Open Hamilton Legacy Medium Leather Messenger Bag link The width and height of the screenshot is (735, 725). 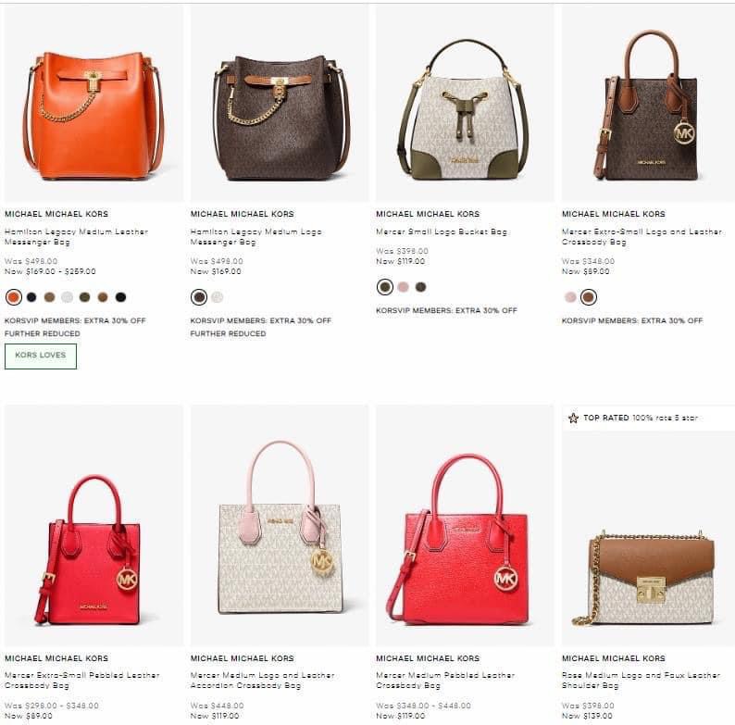tap(77, 237)
